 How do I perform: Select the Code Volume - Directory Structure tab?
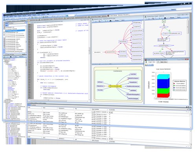pos(118,15)
